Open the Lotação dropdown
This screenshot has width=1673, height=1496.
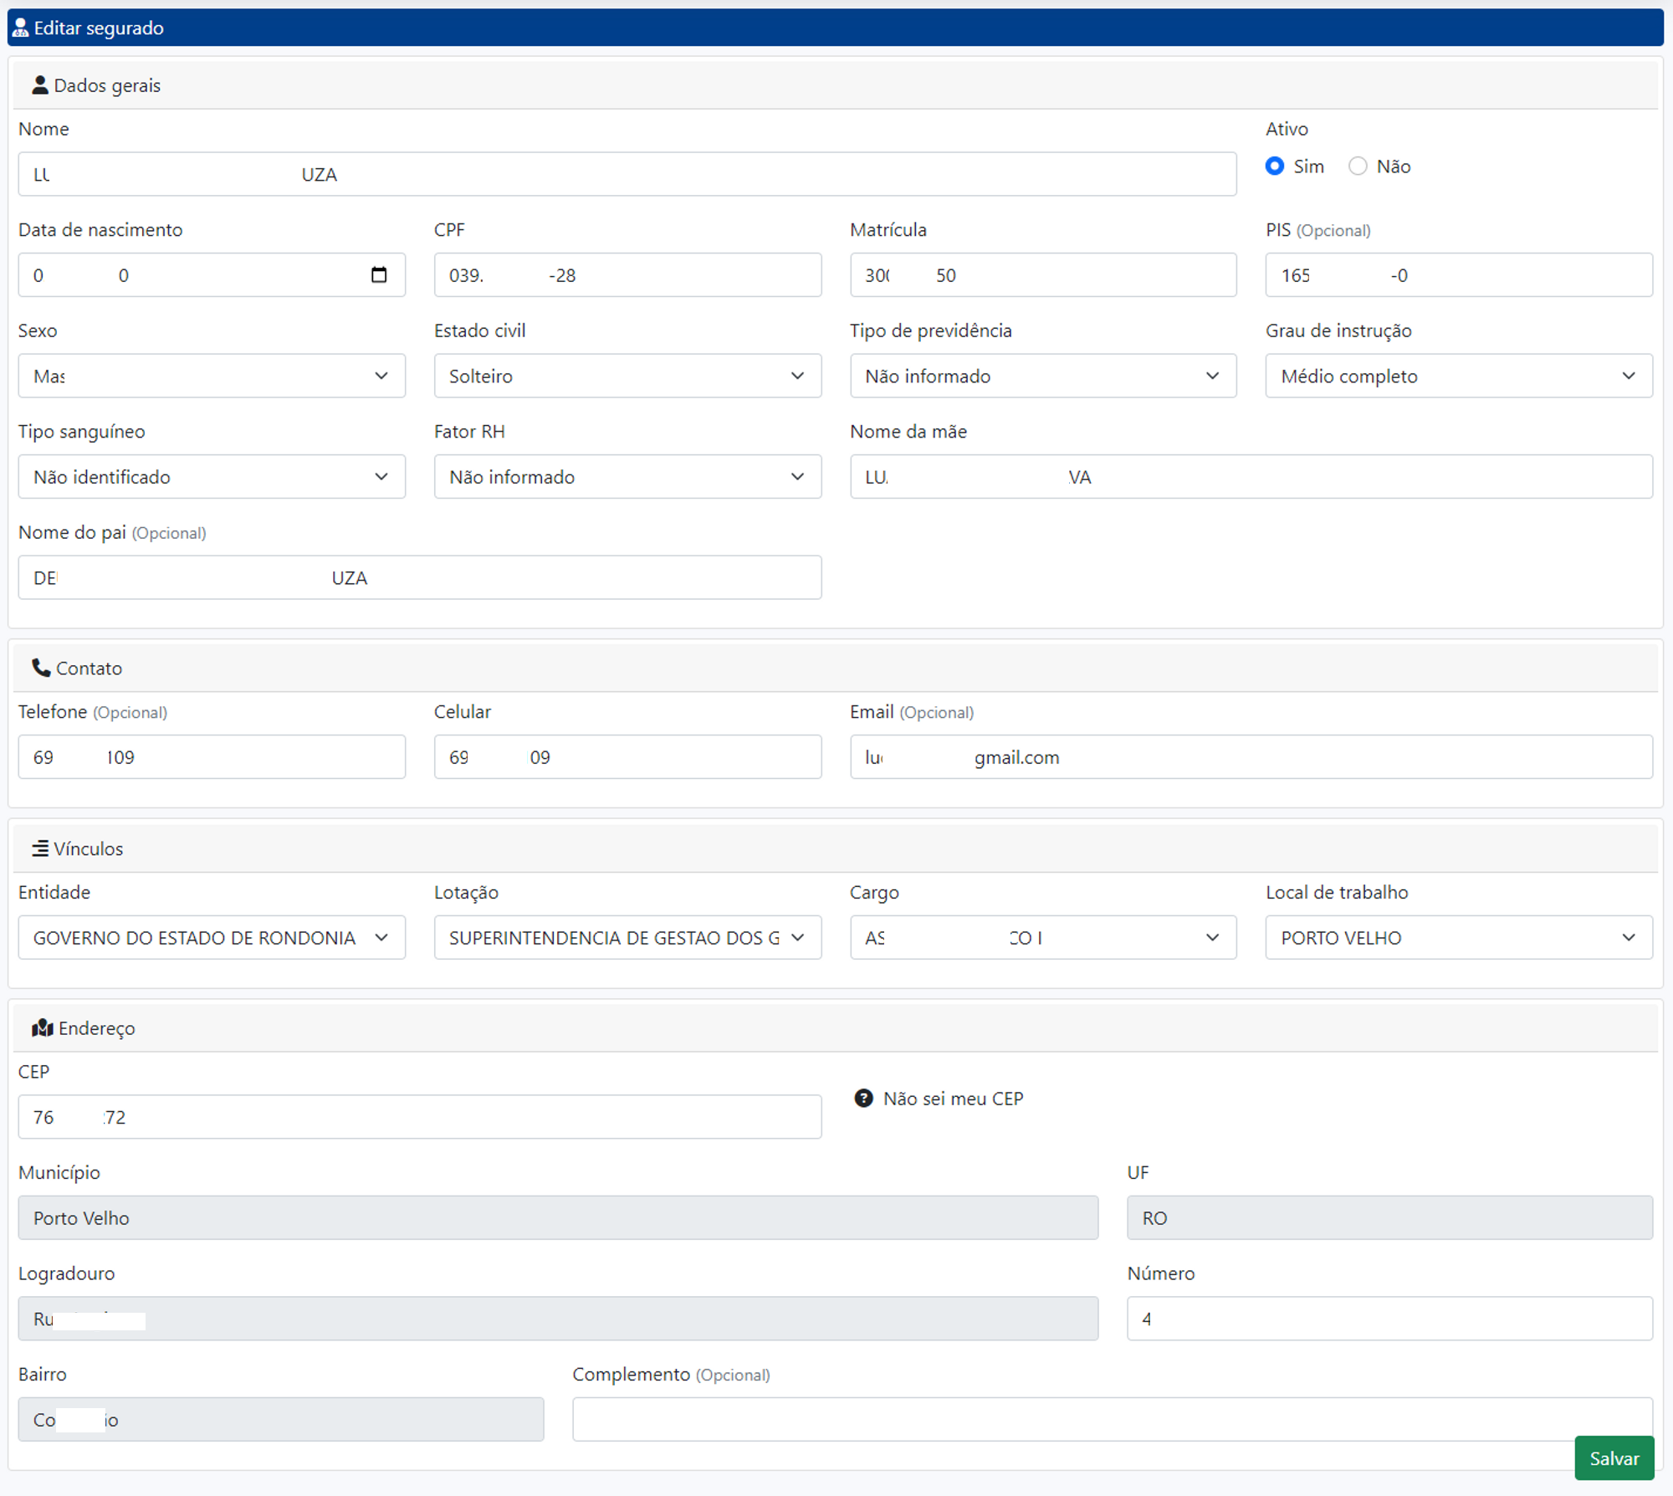[627, 937]
